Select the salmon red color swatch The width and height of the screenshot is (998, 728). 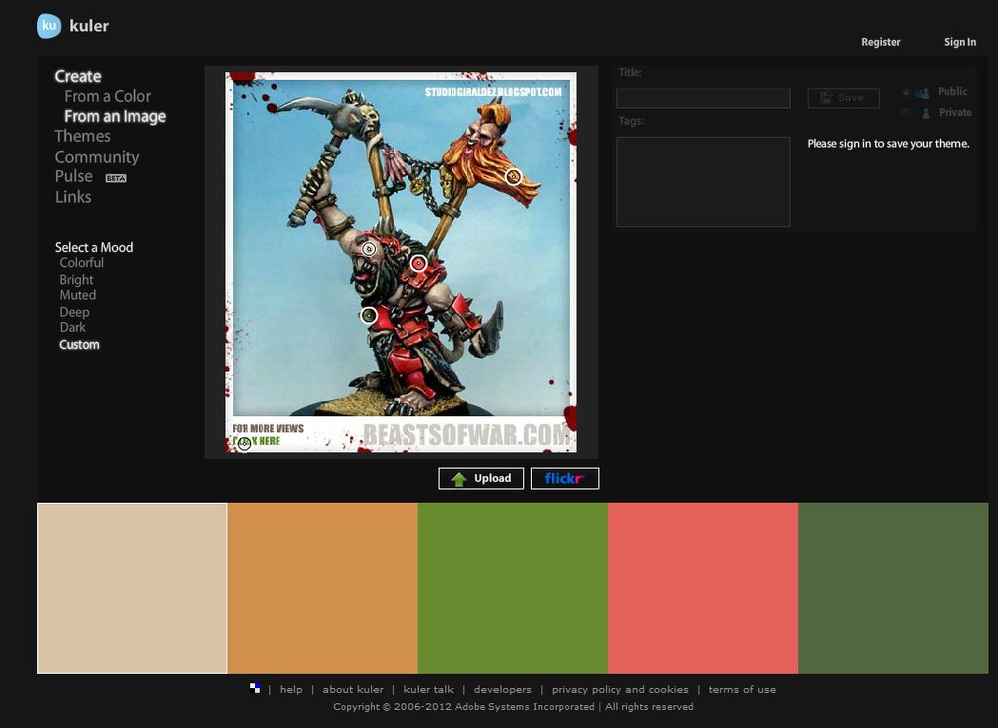pos(702,588)
